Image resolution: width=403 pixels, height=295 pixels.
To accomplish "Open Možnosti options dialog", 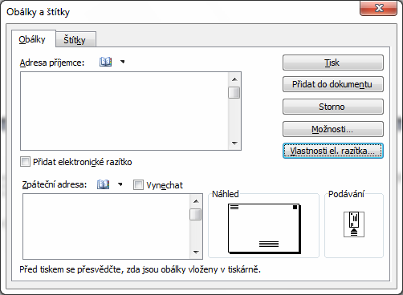I will coord(333,129).
